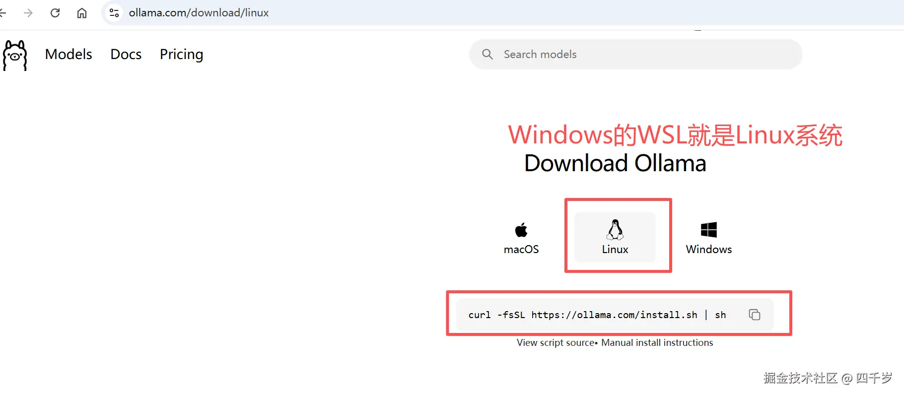Select the Linux download option
Screen dimensions: 904x396
615,237
